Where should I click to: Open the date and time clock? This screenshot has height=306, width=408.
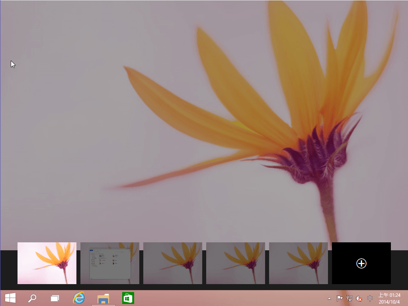pyautogui.click(x=389, y=298)
